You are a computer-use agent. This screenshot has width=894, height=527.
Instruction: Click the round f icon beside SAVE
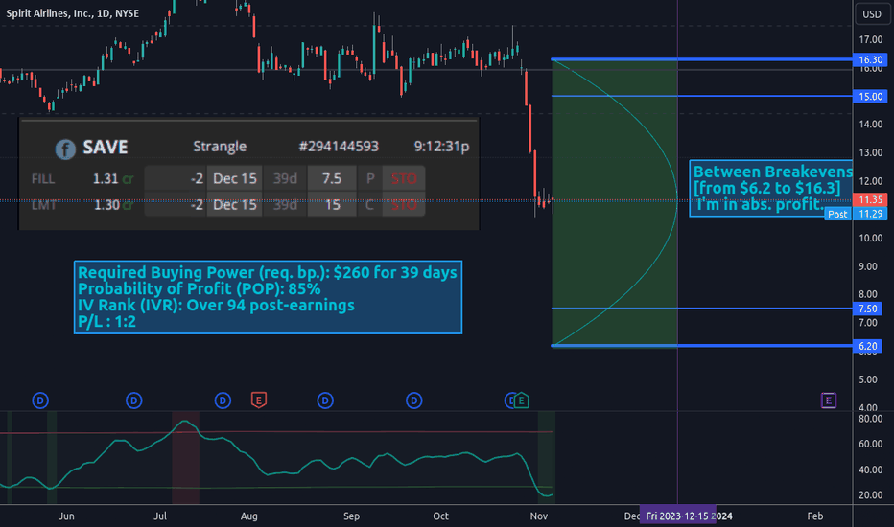(x=65, y=149)
